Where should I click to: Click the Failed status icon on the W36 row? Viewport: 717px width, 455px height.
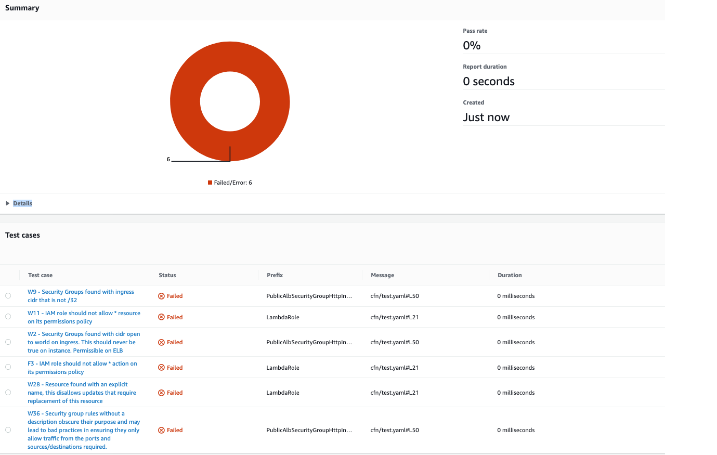point(161,430)
